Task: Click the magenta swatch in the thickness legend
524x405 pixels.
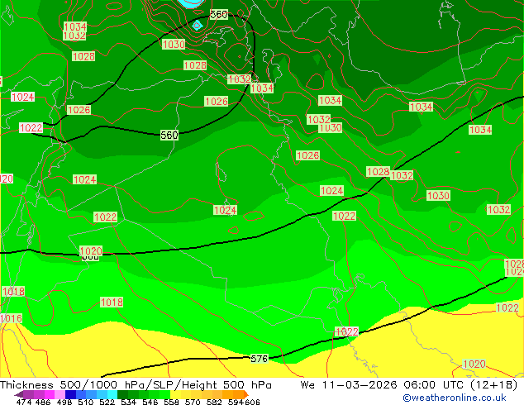Action: [50, 394]
